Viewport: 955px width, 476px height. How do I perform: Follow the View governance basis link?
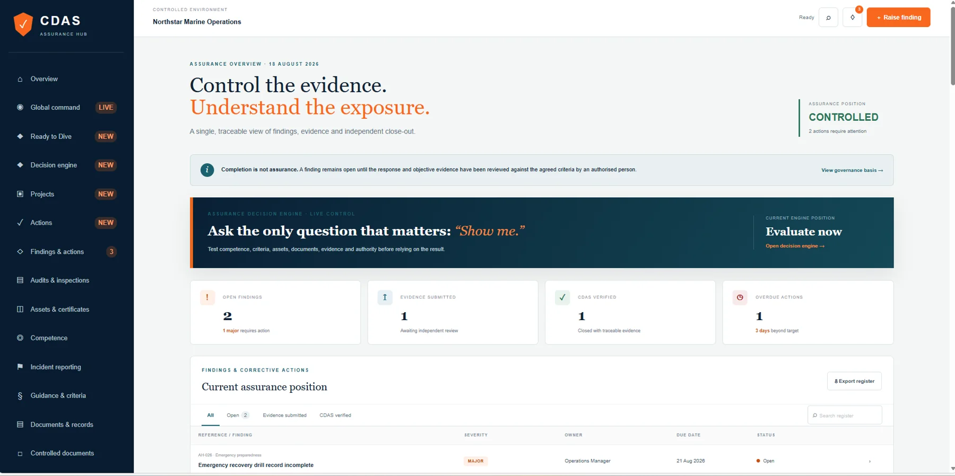coord(852,170)
